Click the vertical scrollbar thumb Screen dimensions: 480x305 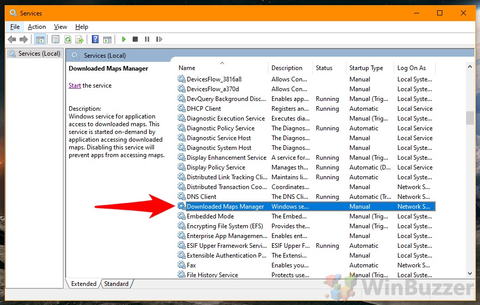[x=470, y=118]
